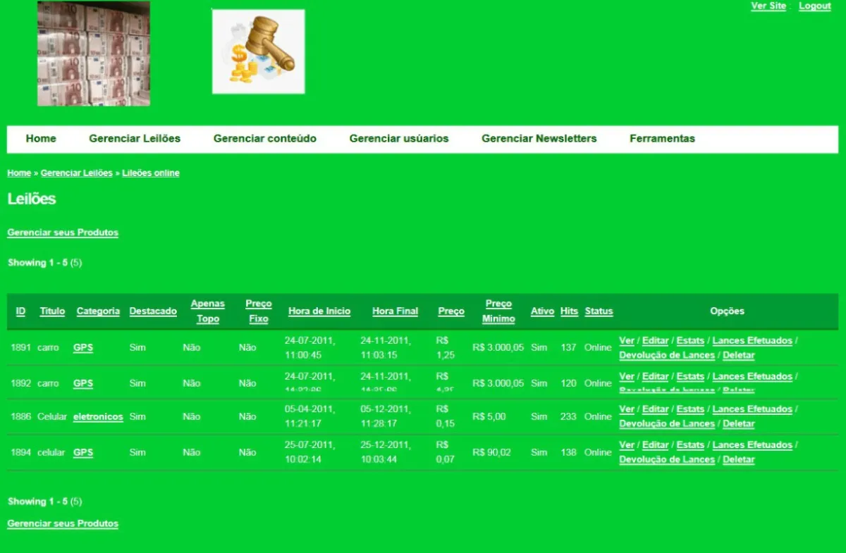Click the Leilões page heading
Screen dimensions: 846x553
[32, 199]
